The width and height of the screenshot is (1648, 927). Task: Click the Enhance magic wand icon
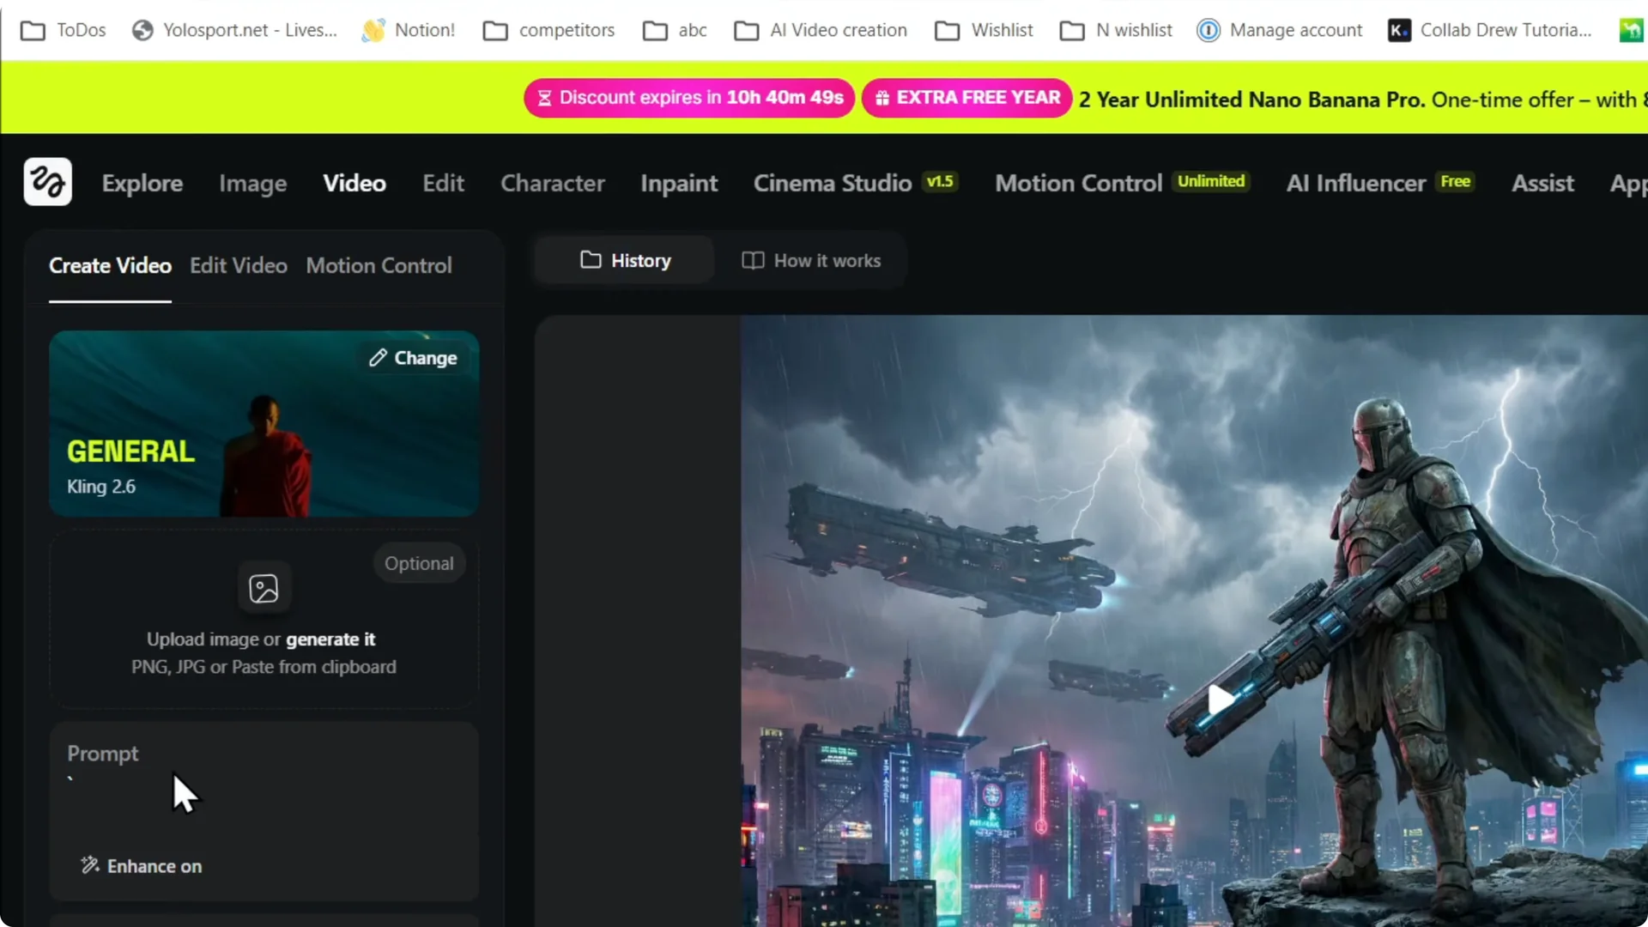tap(89, 865)
